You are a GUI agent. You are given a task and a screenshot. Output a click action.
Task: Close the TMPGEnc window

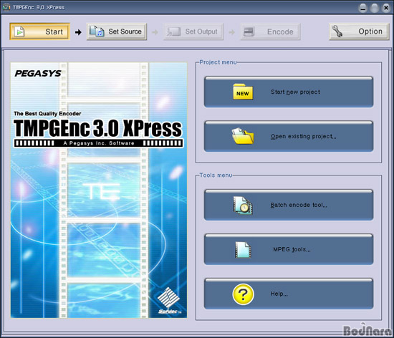(386, 8)
